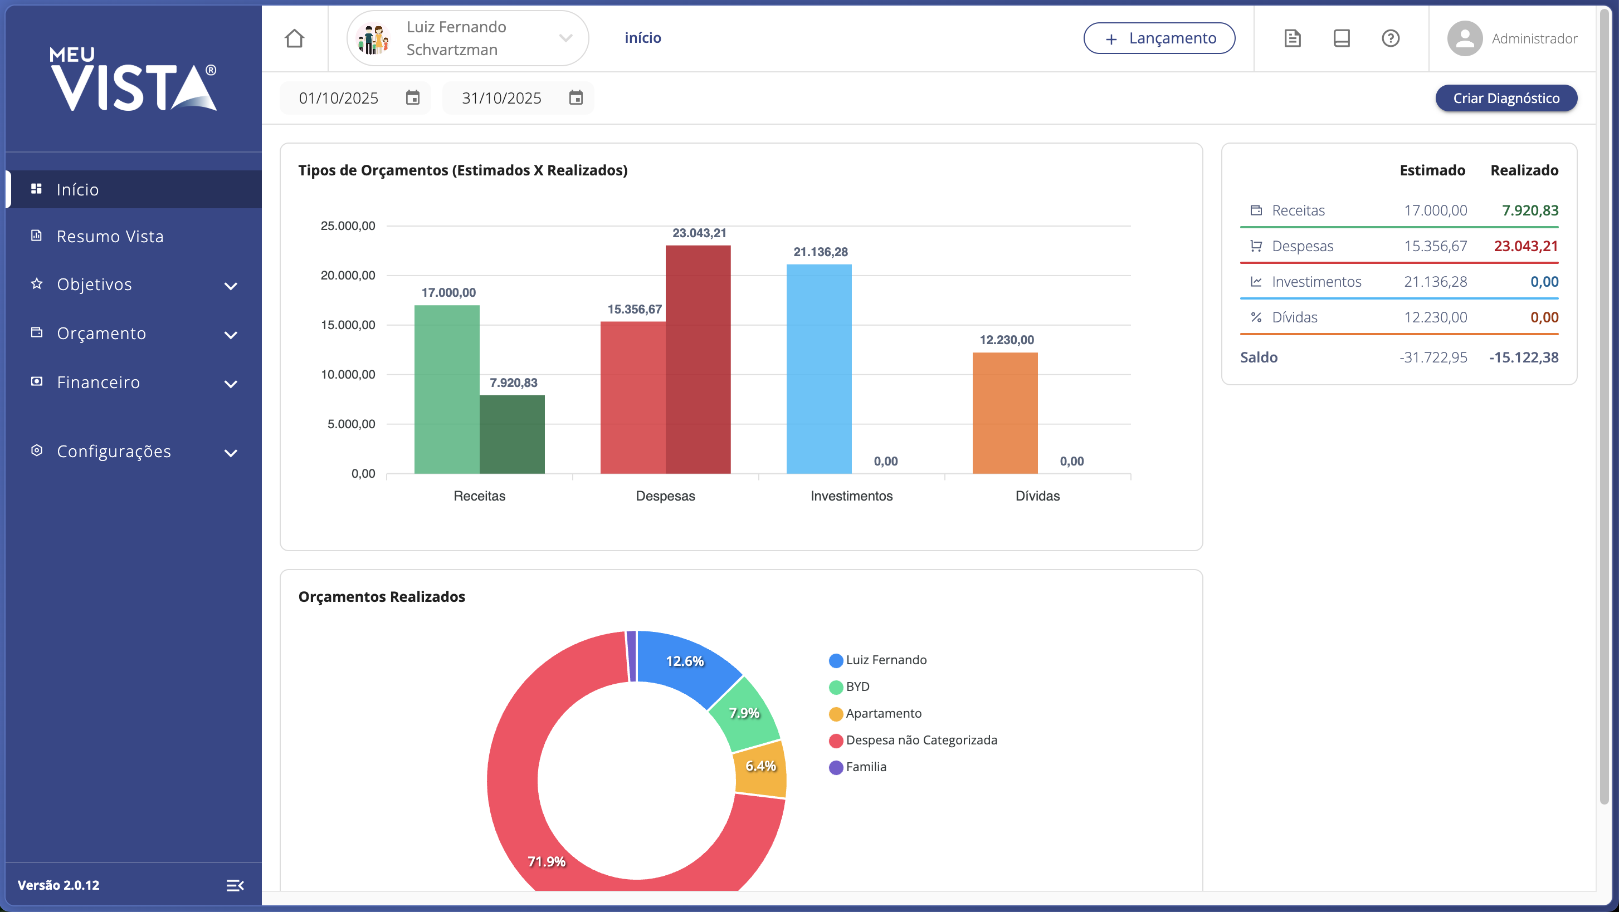Toggle BYD legend entry visibility

pyautogui.click(x=857, y=687)
